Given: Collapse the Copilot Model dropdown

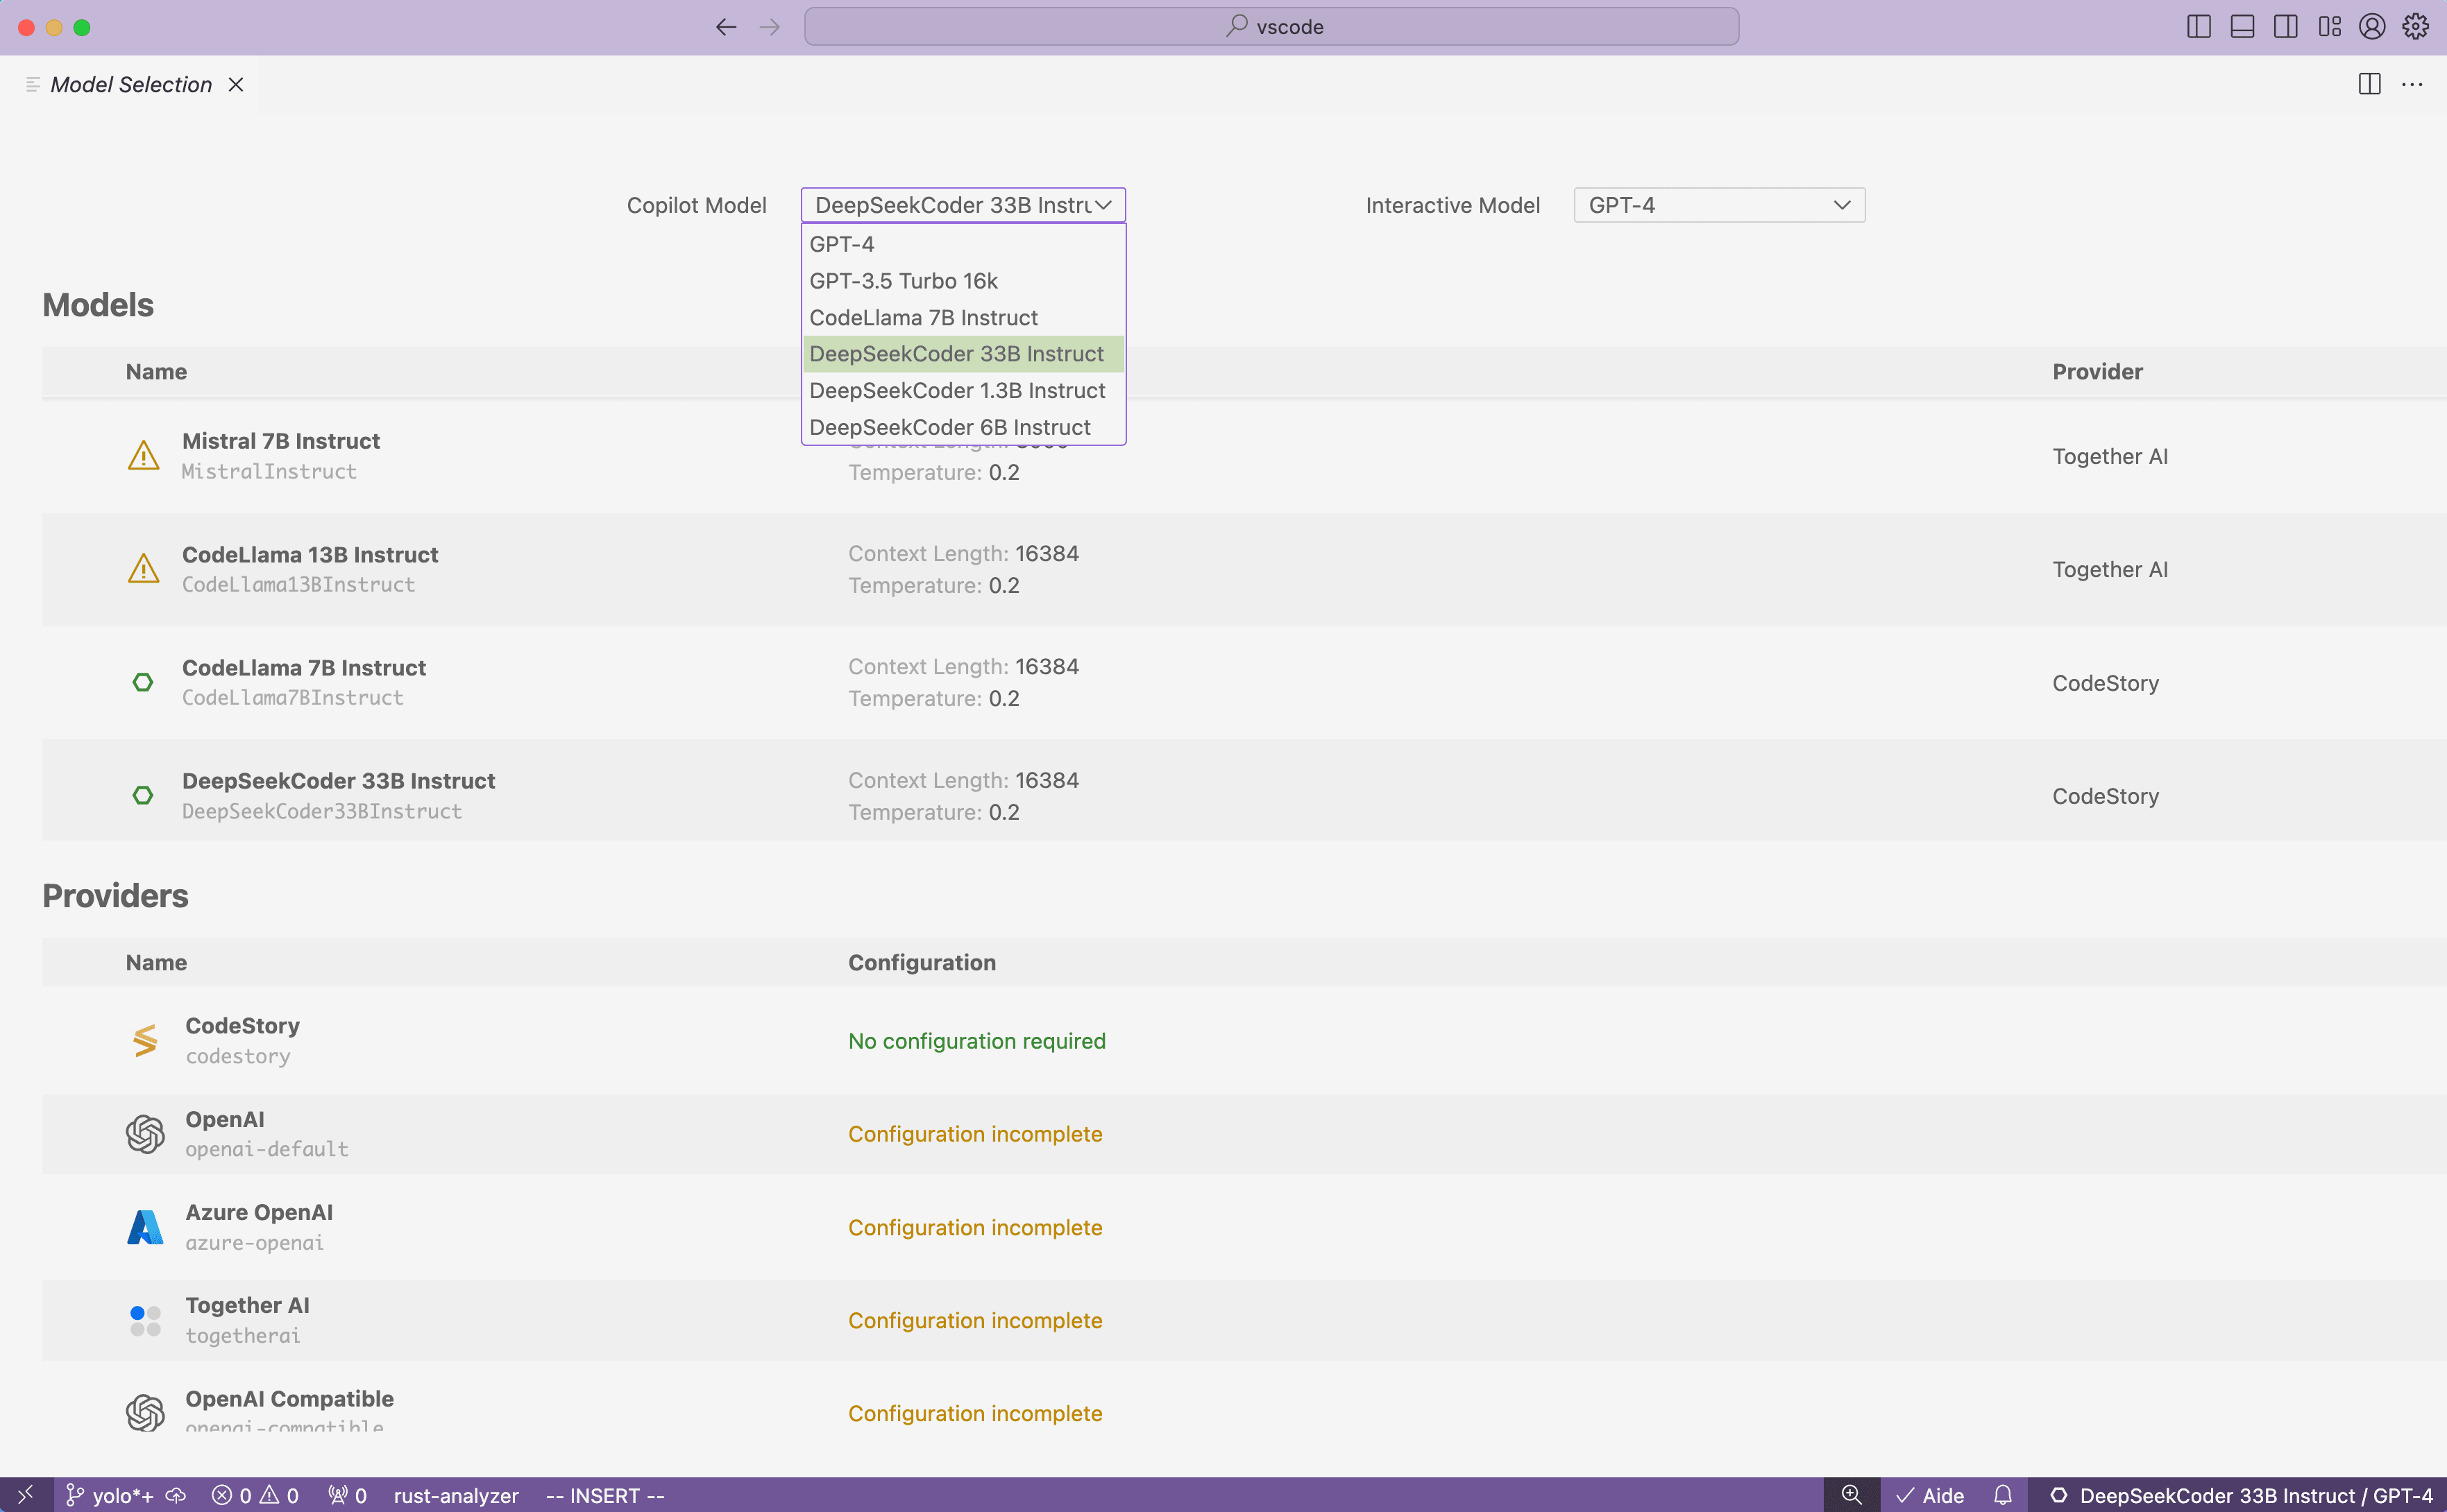Looking at the screenshot, I should (963, 205).
